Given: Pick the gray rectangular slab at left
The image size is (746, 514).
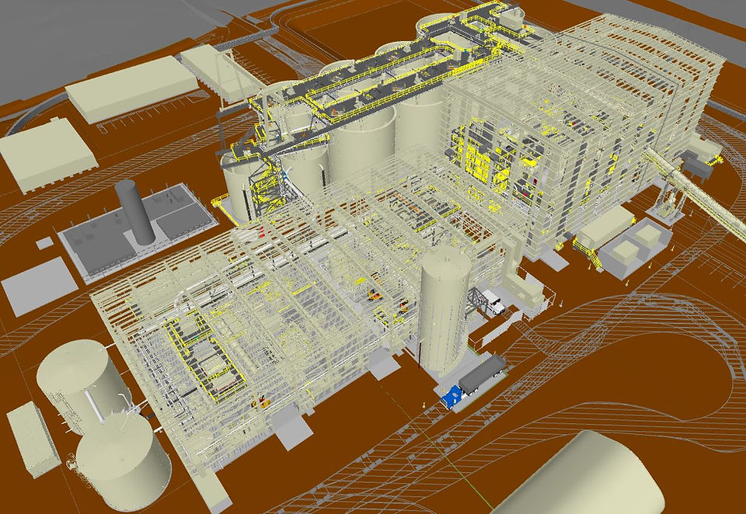Looking at the screenshot, I should pos(40,287).
